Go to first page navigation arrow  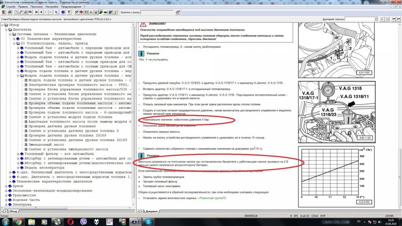(36, 12)
